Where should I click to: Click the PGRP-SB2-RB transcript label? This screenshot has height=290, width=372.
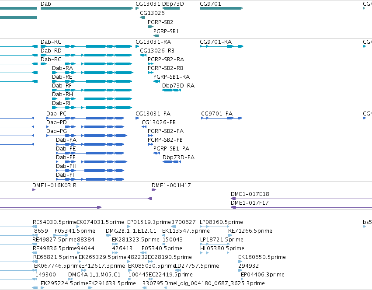point(165,68)
